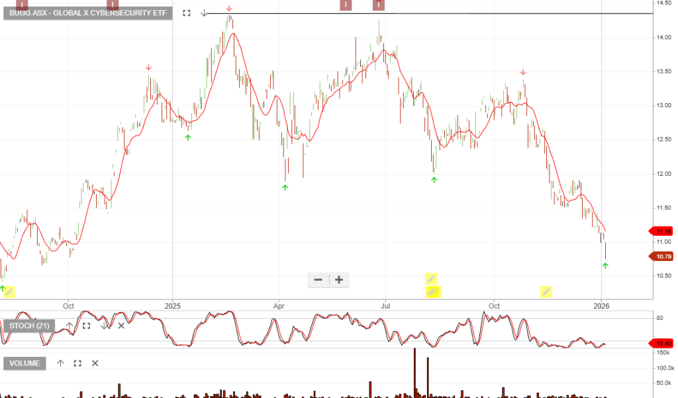The height and width of the screenshot is (398, 678).
Task: Click the green buy arrow near 2026
Action: pos(605,265)
